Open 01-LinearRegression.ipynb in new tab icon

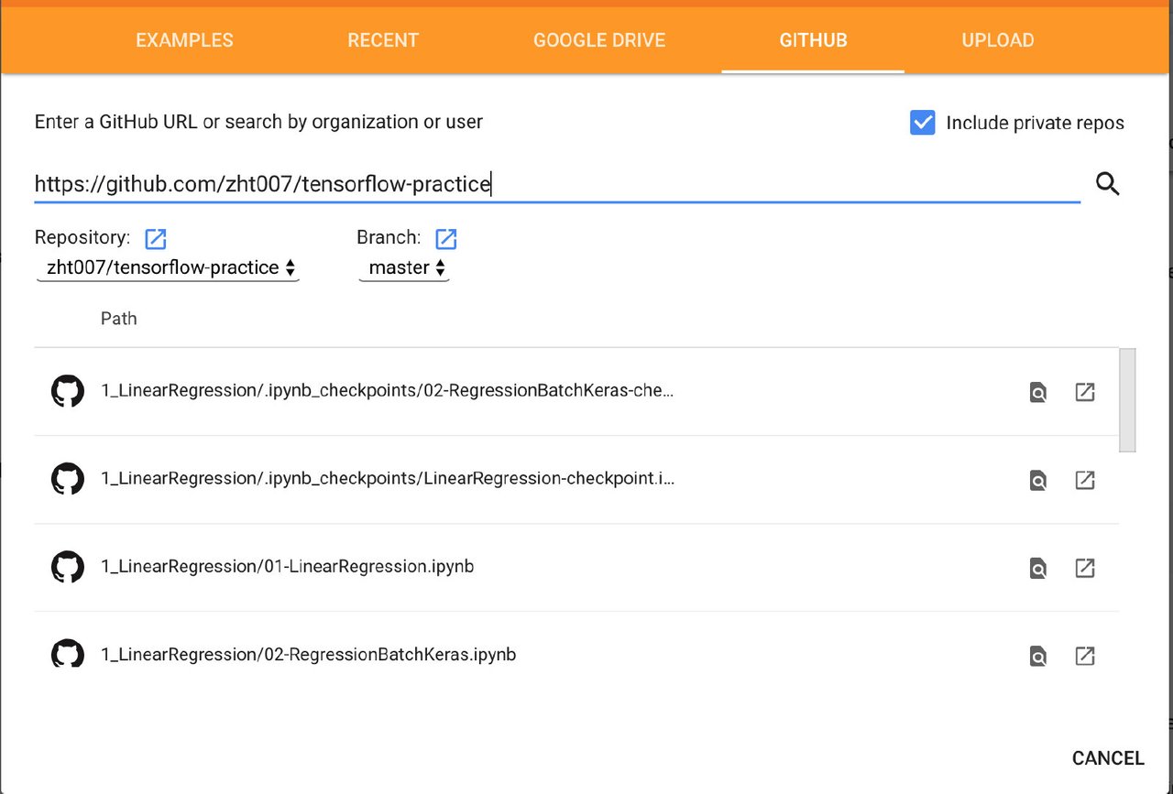[x=1085, y=568]
